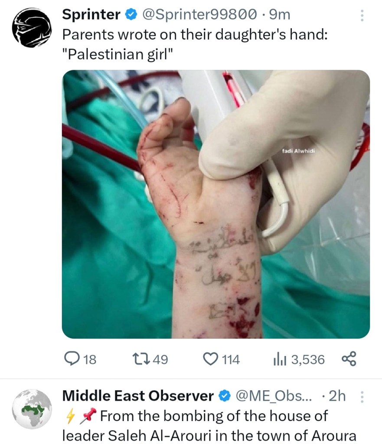Open Middle East Observer's globe avatar

tap(32, 409)
